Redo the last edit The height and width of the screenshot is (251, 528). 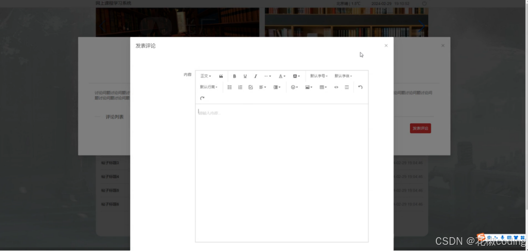(202, 99)
